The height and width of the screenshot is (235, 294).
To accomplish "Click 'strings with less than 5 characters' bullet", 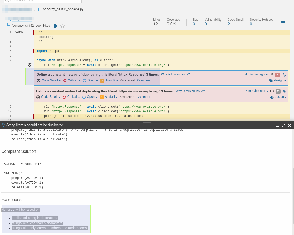I will pos(37,223).
